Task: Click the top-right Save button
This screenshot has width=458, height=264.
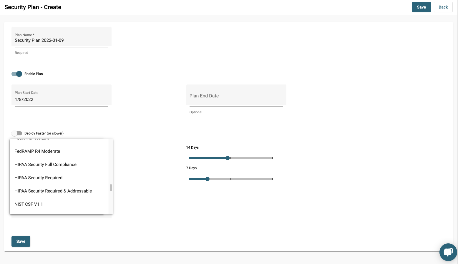Action: [421, 7]
